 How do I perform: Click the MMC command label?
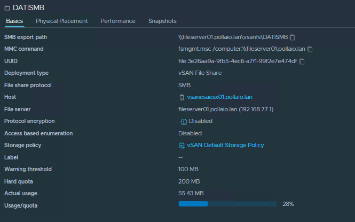(x=24, y=49)
